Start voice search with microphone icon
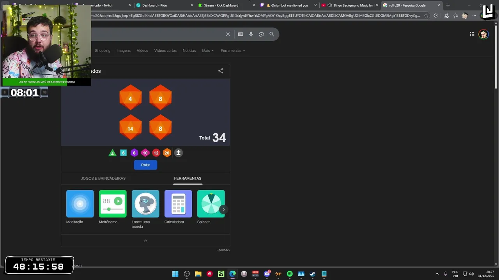Screen dimensions: 499x280 coord(251,34)
